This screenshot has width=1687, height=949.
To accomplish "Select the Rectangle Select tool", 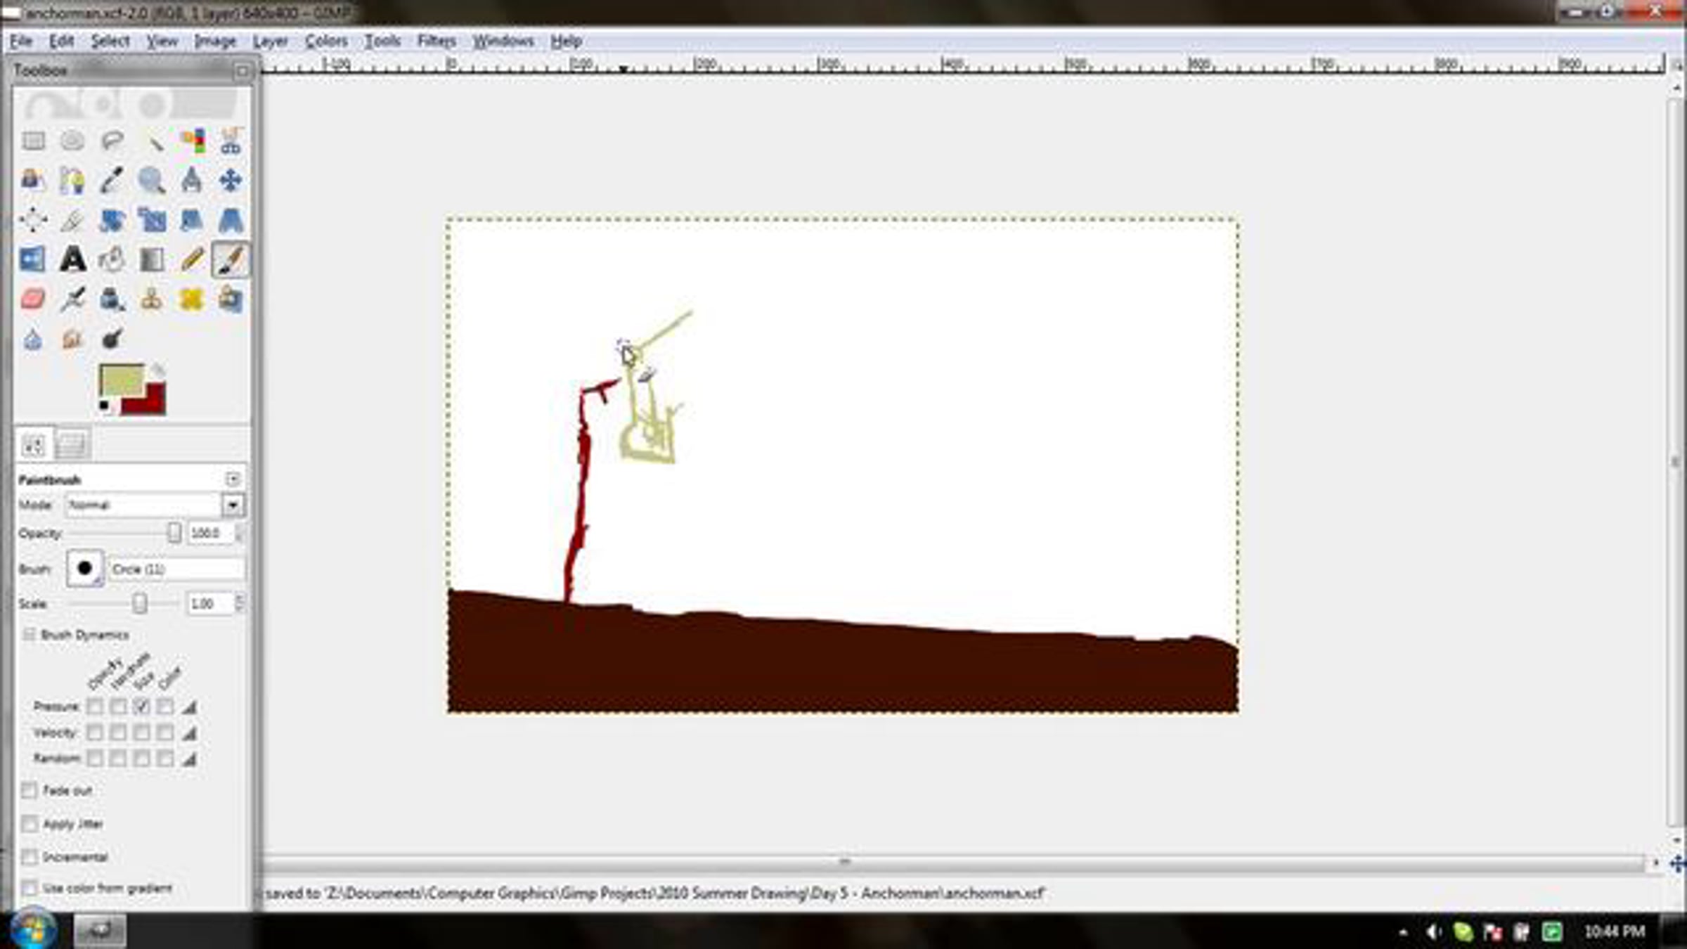I will (33, 141).
